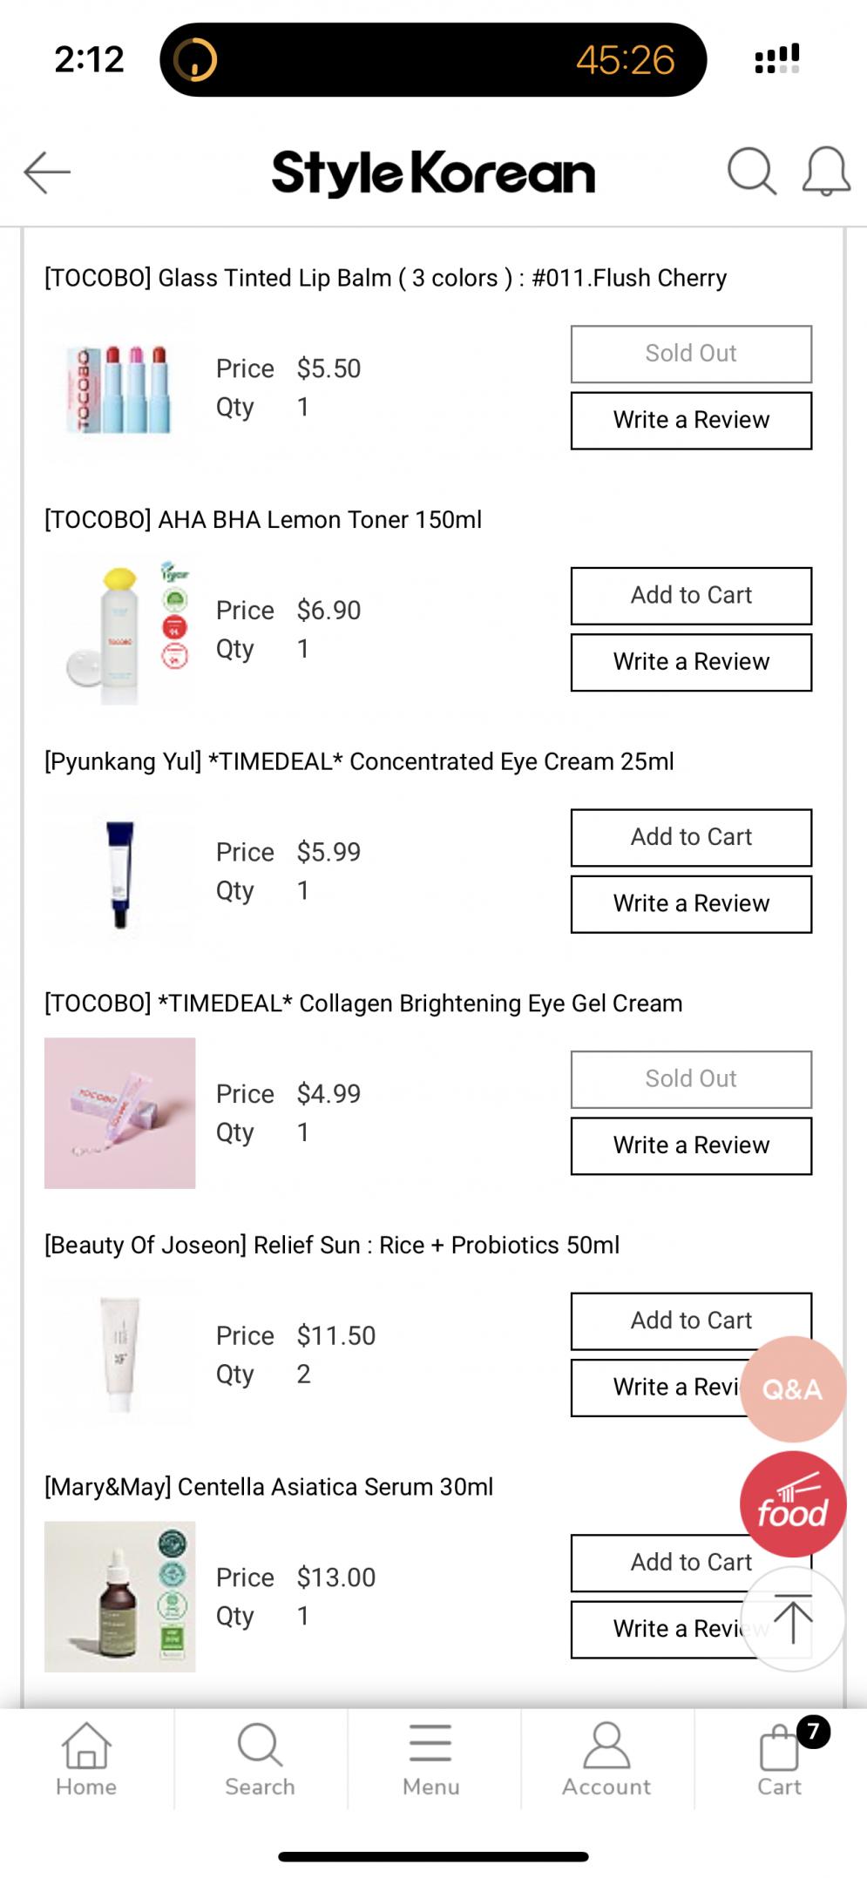The height and width of the screenshot is (1878, 867).
Task: Add Beauty Of Joseon Relief Sun to cart
Action: [x=680, y=1320]
